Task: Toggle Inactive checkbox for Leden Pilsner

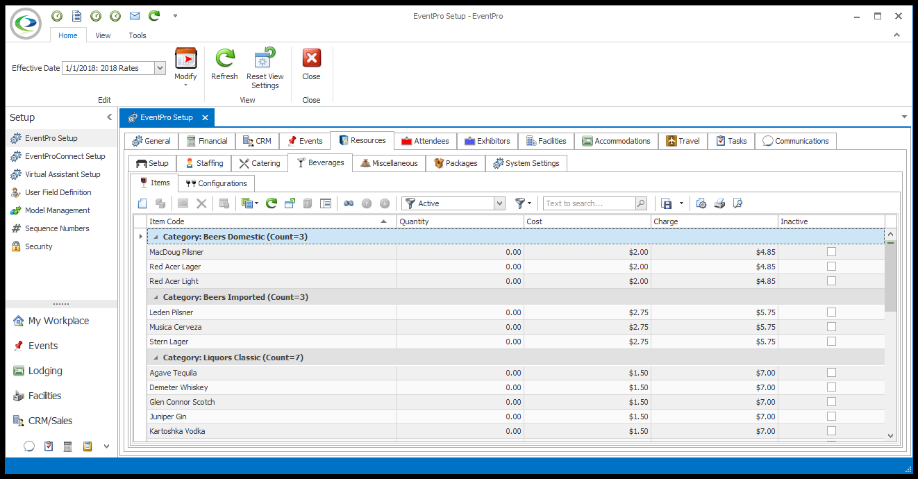Action: point(831,312)
